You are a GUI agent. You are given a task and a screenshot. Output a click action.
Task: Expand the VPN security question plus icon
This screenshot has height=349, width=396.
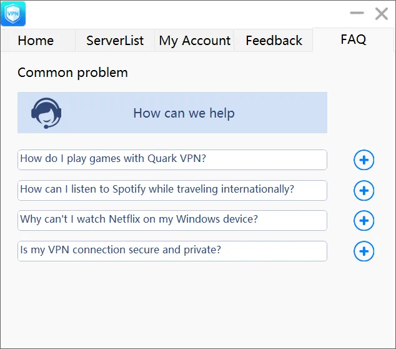364,251
